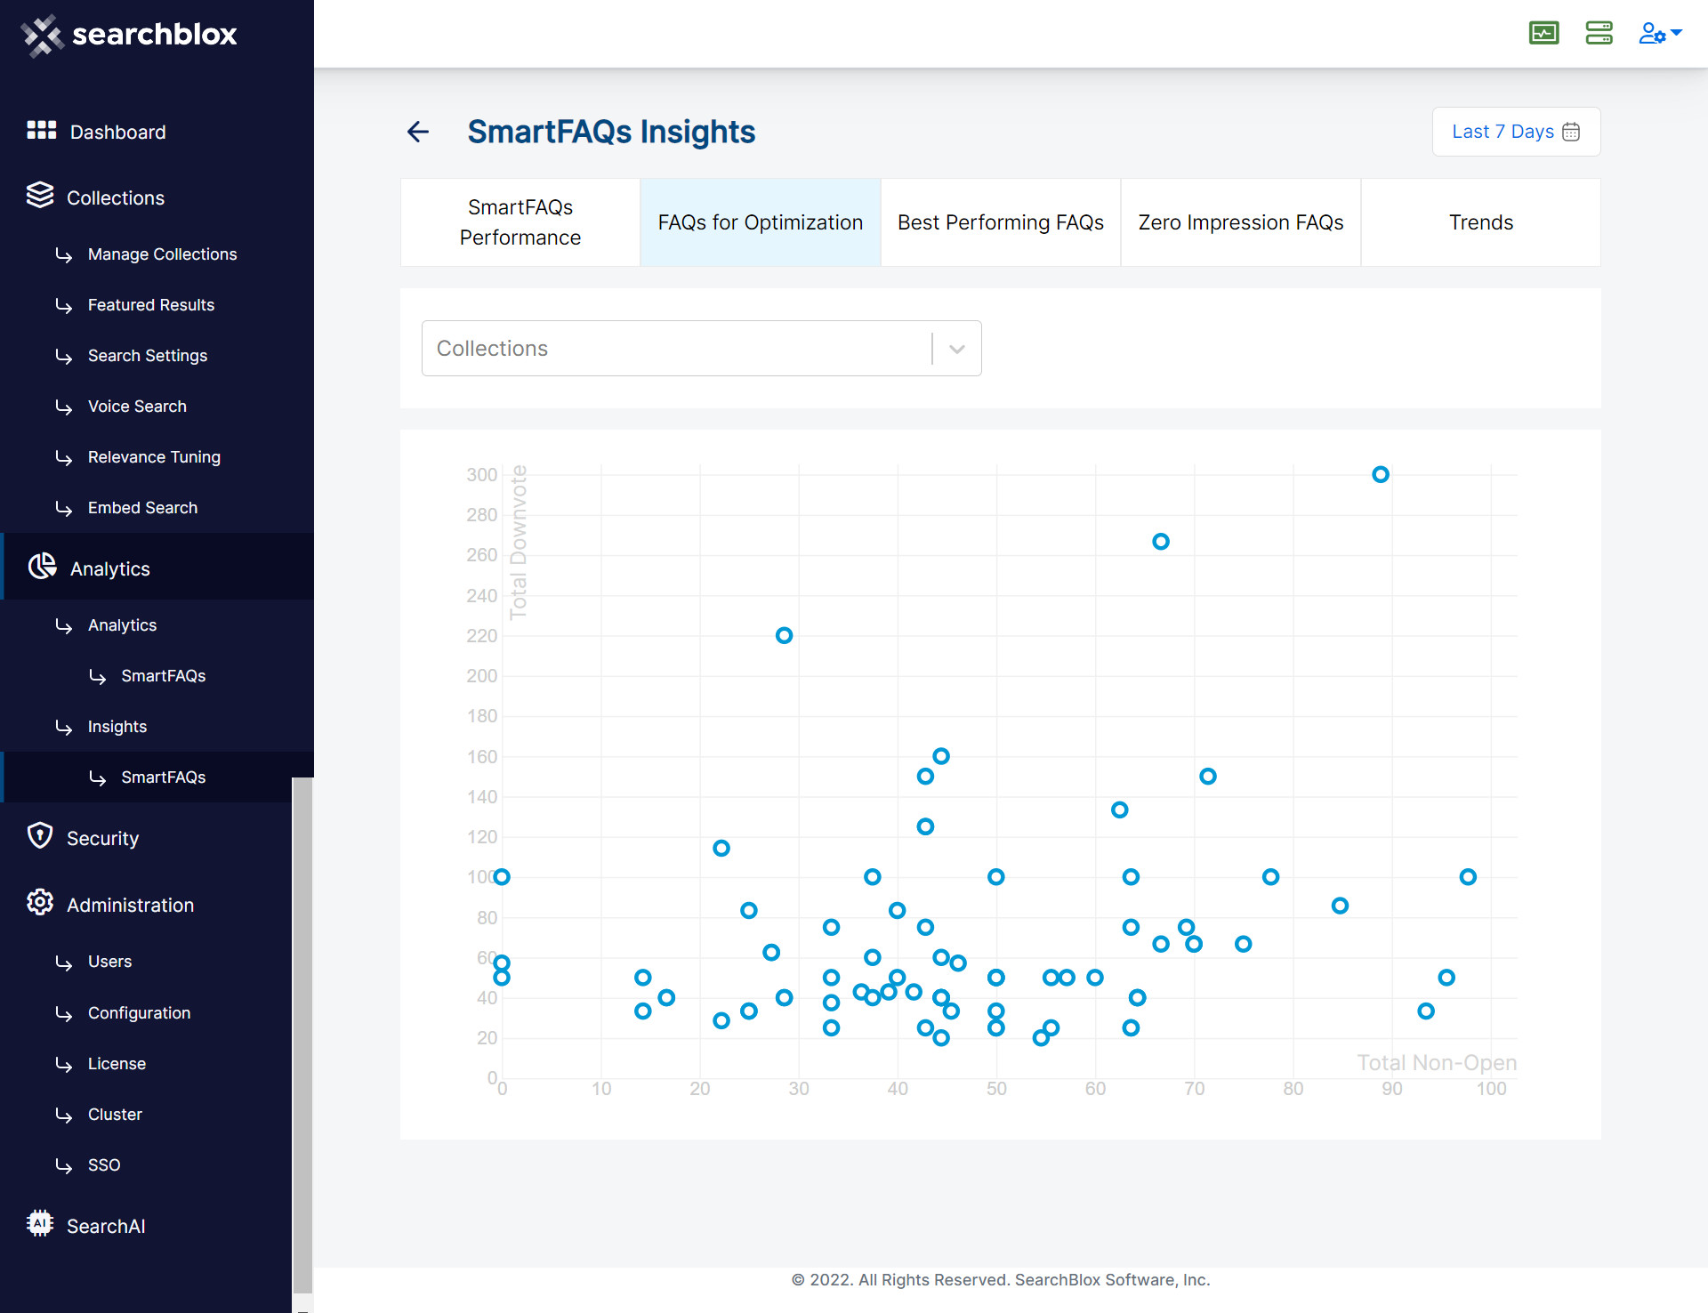Viewport: 1708px width, 1313px height.
Task: Click the Analytics pie chart icon
Action: (x=42, y=567)
